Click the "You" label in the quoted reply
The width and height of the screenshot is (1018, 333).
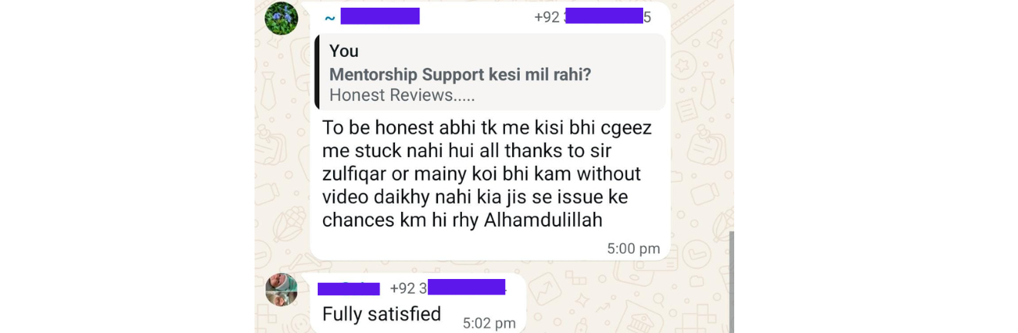[344, 51]
